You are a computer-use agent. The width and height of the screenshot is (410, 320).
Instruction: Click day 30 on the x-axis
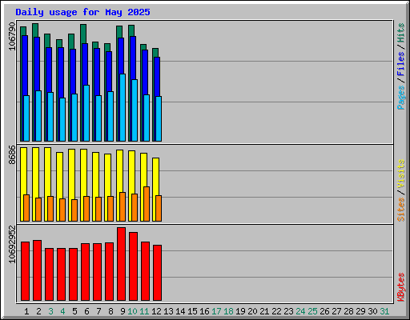[x=372, y=311]
